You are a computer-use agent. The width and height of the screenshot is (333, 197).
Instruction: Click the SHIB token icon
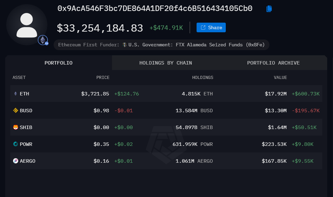tap(15, 127)
